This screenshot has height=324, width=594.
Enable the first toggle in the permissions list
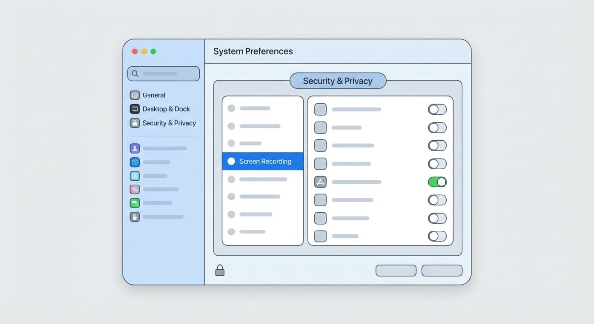pos(437,109)
